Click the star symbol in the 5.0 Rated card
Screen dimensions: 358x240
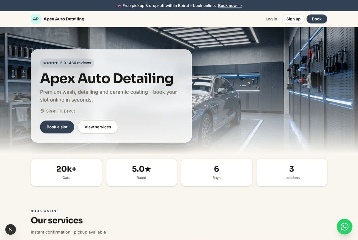[148, 169]
